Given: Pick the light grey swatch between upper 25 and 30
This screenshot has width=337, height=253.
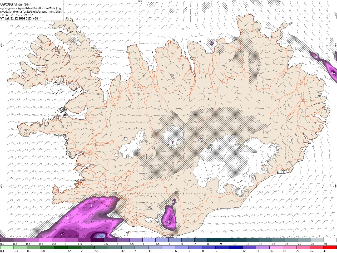Looking at the screenshot, I should tap(317, 240).
